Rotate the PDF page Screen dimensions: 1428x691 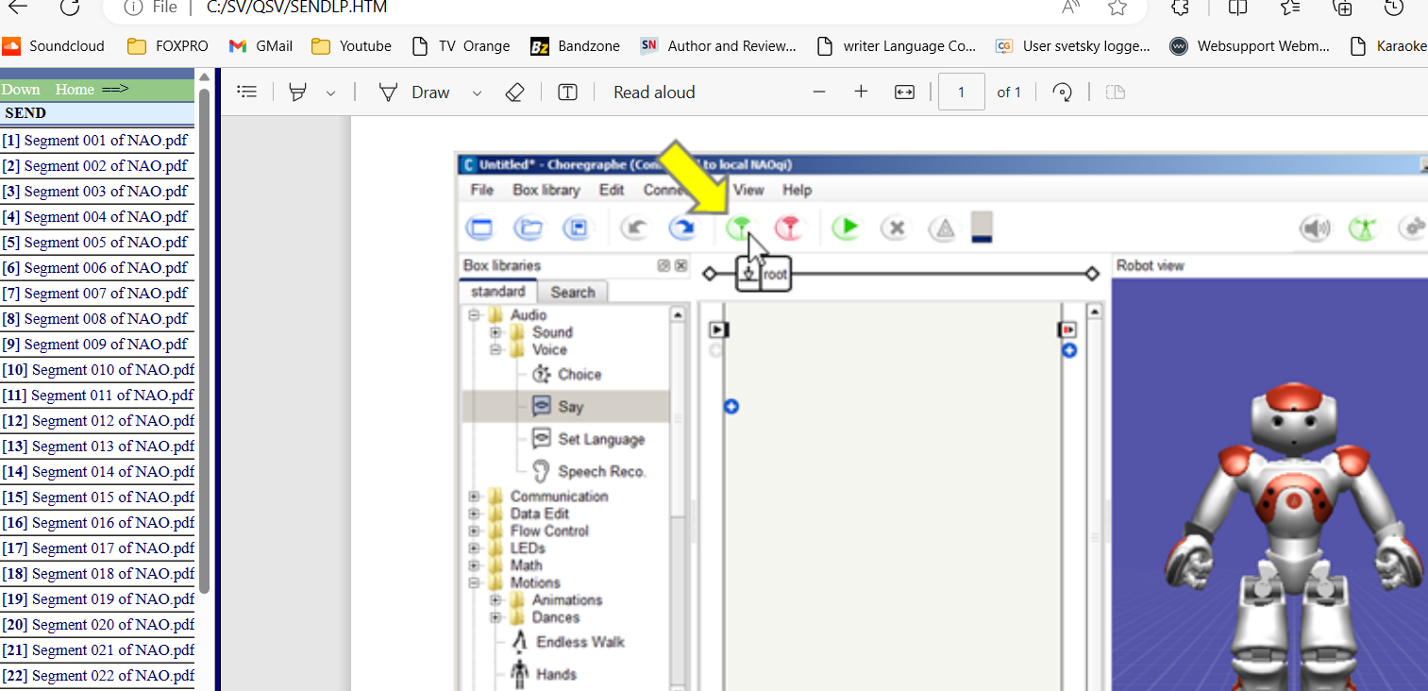[1063, 92]
